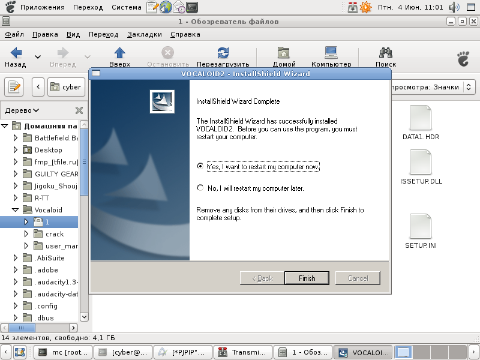The width and height of the screenshot is (480, 360).
Task: Select the SETUP.INI file icon
Action: 421,227
